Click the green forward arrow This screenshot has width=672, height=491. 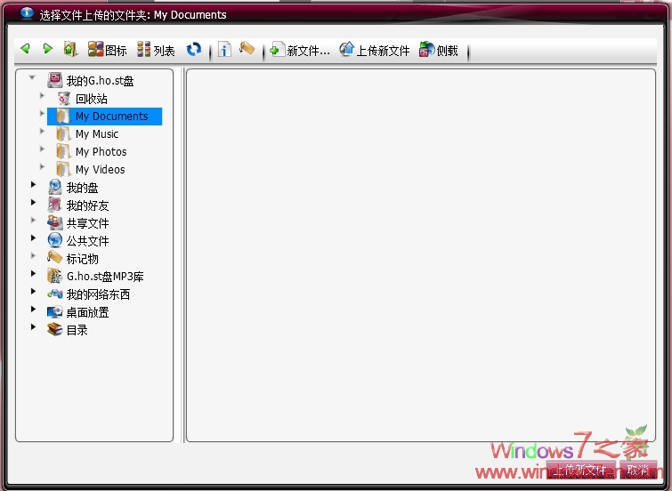point(47,50)
